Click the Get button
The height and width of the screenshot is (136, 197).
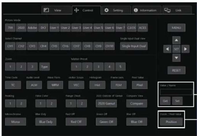165,101
